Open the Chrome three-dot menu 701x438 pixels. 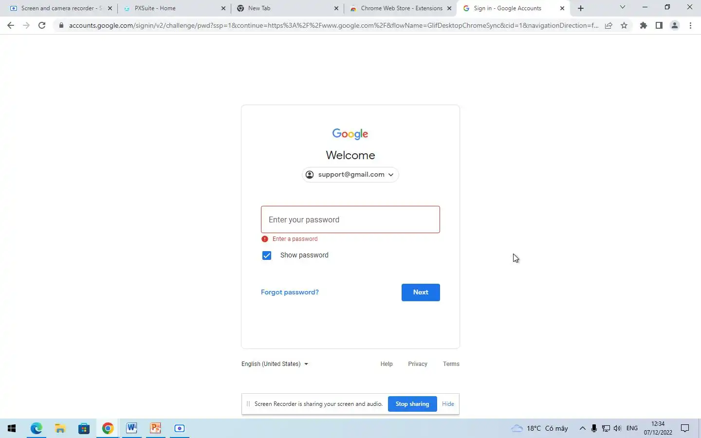click(x=690, y=25)
